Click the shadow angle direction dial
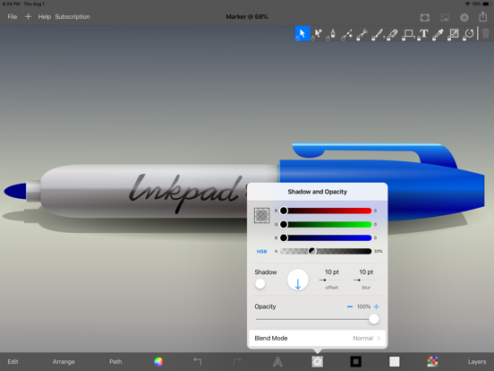494x371 pixels. click(297, 280)
